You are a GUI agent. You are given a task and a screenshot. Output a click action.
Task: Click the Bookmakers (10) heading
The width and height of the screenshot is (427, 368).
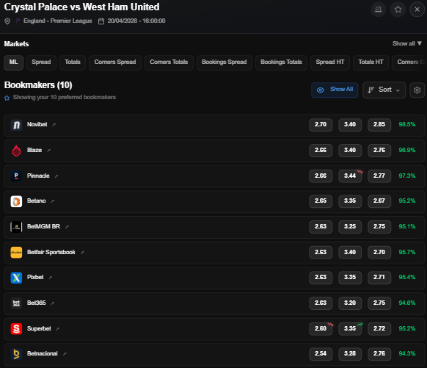pyautogui.click(x=38, y=85)
